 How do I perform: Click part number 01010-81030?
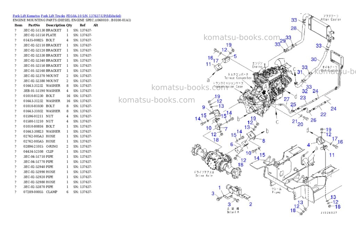coord(33,106)
